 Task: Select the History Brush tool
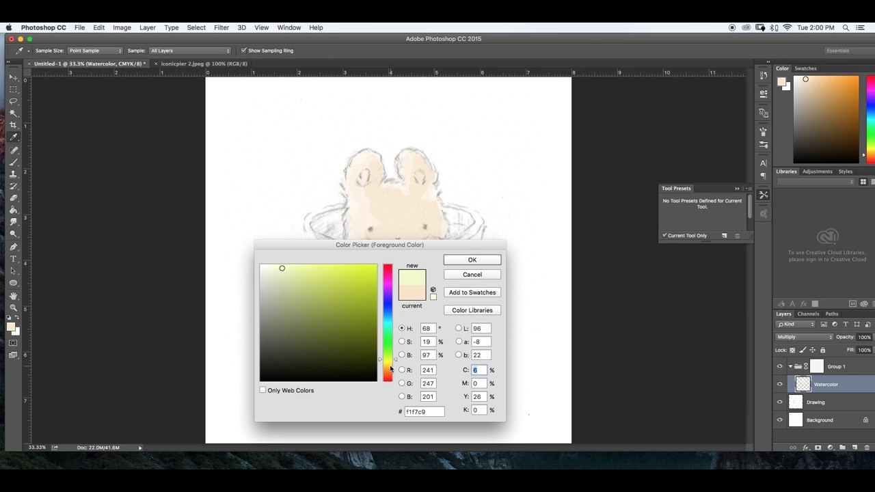click(13, 186)
